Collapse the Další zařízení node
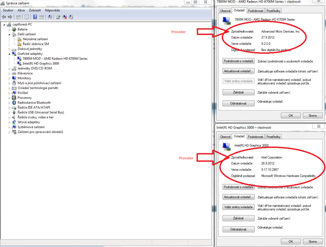Screen dimensions: 326x247 pyautogui.click(x=9, y=34)
